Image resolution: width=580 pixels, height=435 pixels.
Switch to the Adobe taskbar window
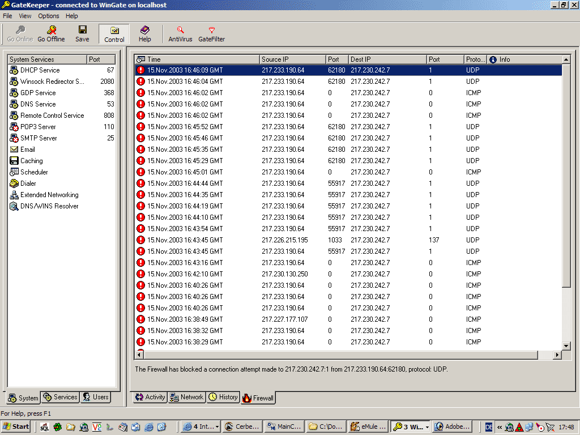(x=453, y=427)
